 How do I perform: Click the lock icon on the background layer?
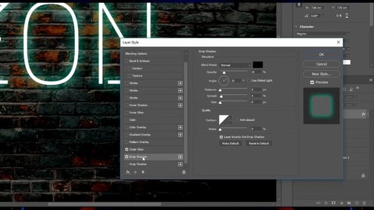[363, 176]
